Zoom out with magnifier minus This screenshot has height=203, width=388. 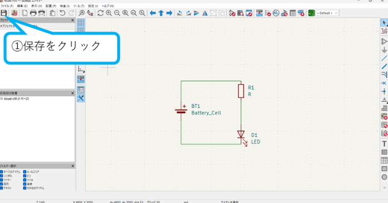(117, 13)
